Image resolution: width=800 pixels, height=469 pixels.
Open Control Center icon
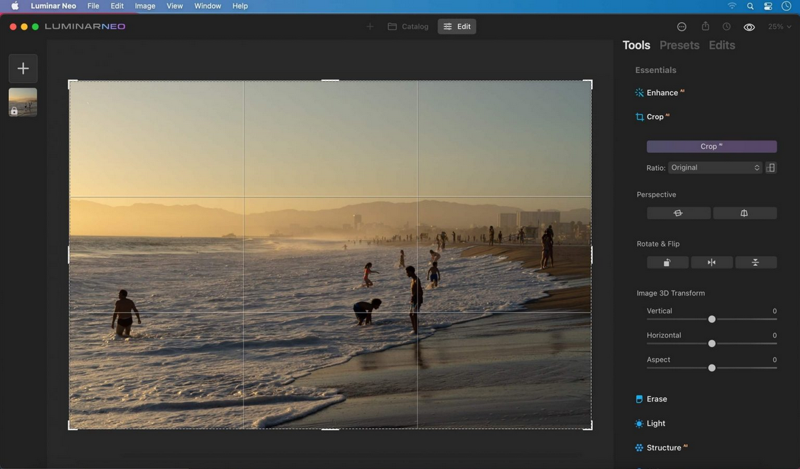point(768,6)
